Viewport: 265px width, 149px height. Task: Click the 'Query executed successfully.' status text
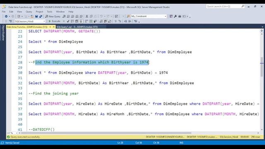pos(25,137)
